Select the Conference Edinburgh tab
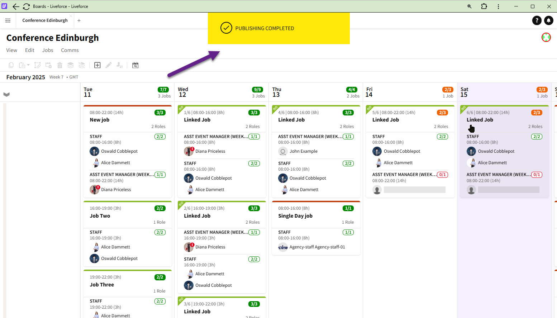The image size is (557, 318). point(45,21)
